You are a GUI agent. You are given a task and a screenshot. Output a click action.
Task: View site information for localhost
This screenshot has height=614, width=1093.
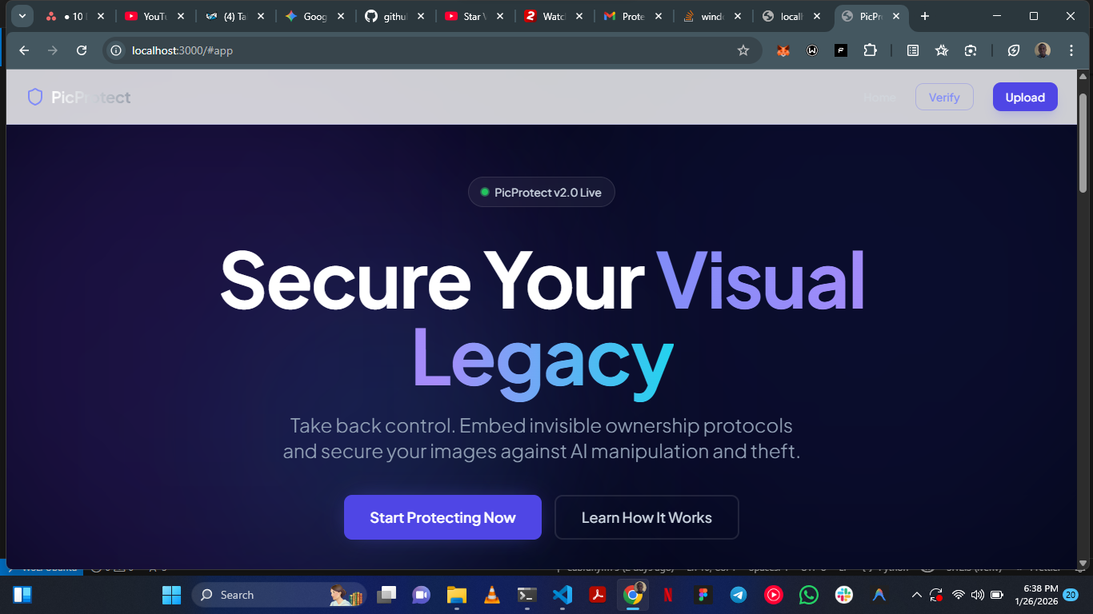pos(116,50)
